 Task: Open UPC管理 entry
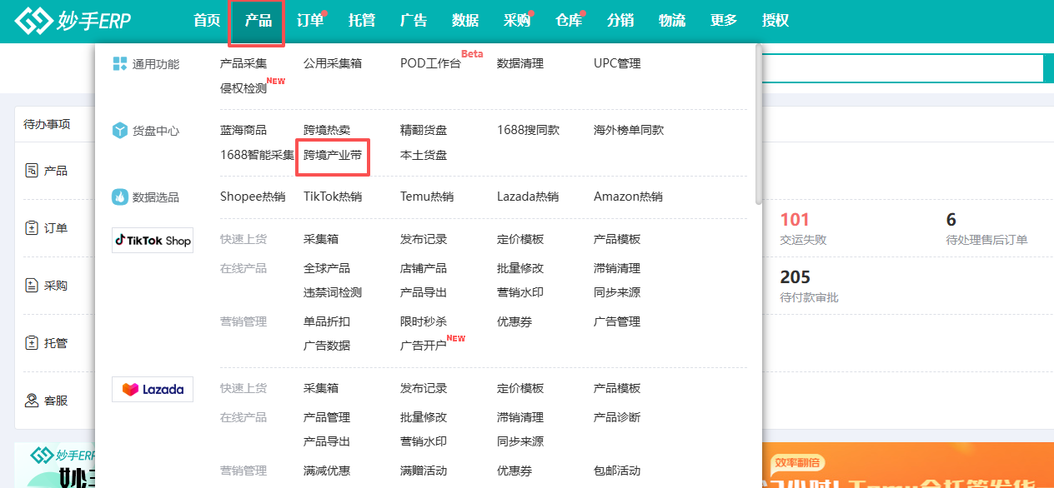click(x=617, y=63)
